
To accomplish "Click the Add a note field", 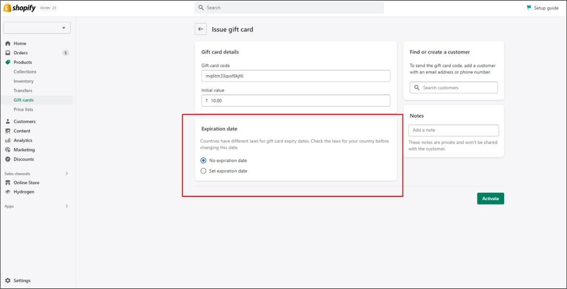I will [x=454, y=130].
